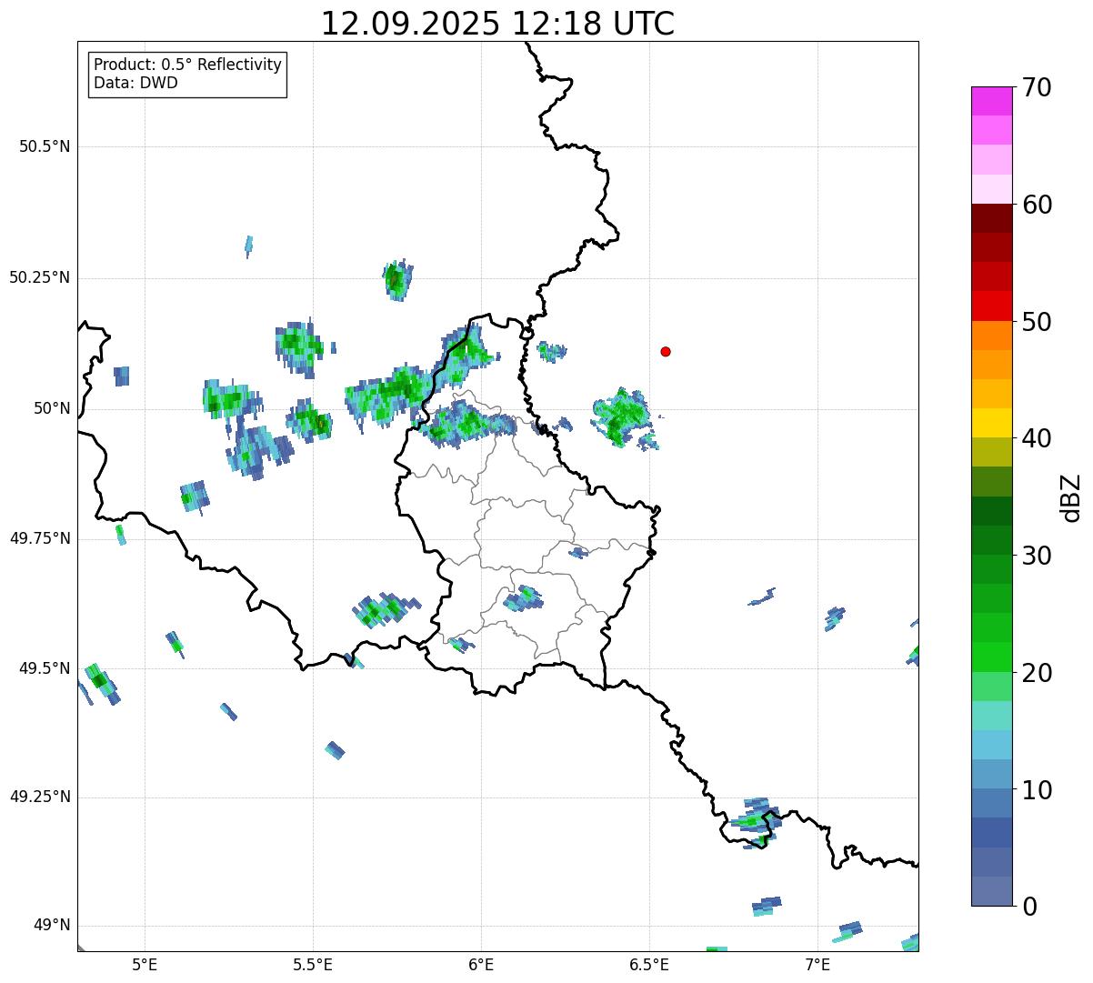Click the dBZ colorbar axis label

point(1071,497)
